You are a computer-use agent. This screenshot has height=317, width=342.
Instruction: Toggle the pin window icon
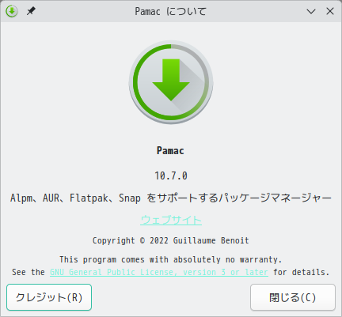pyautogui.click(x=31, y=11)
